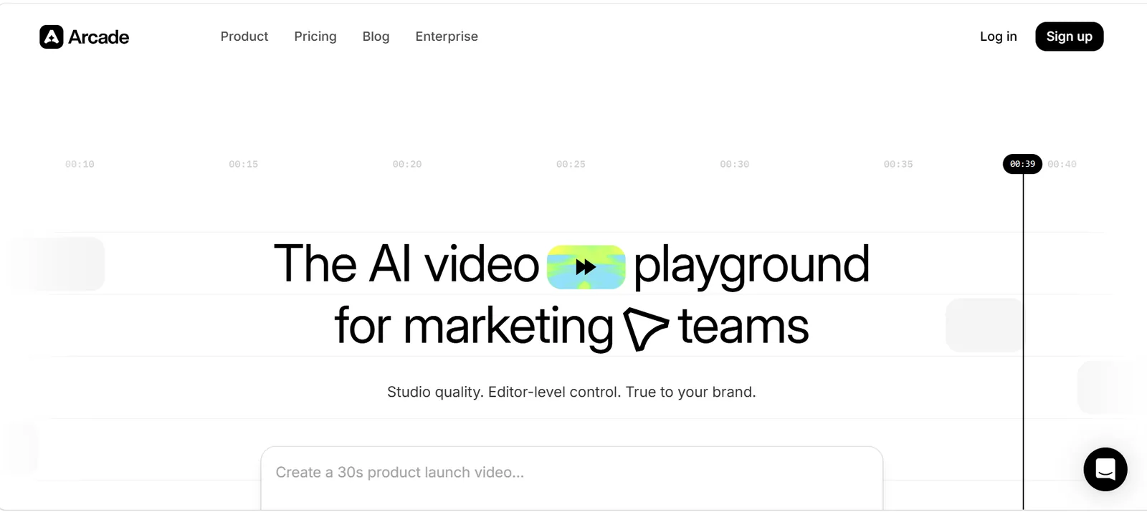Image resolution: width=1147 pixels, height=512 pixels.
Task: Click the 00:15 timeline label
Action: tap(243, 164)
